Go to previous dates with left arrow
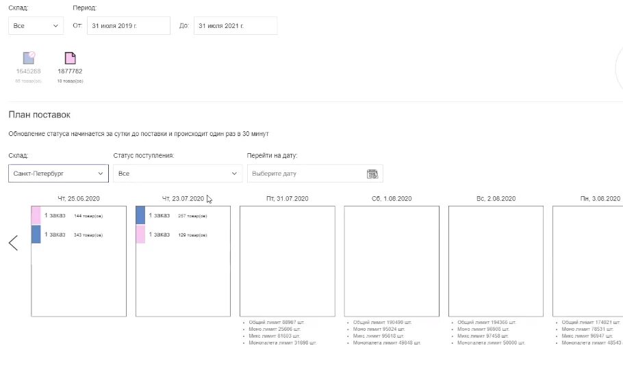This screenshot has height=378, width=623. pyautogui.click(x=13, y=243)
